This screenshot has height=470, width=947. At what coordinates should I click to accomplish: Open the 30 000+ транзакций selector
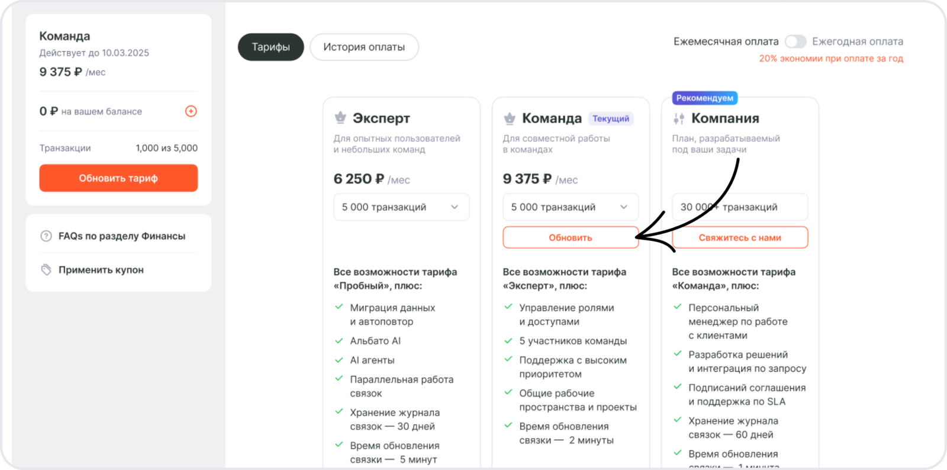click(739, 207)
